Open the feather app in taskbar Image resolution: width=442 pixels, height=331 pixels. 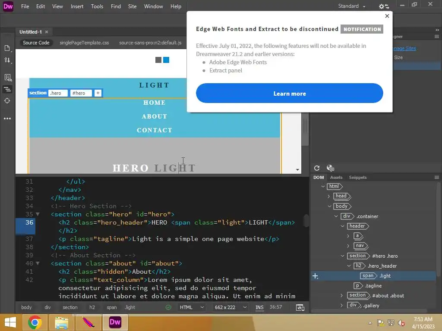pos(88,322)
